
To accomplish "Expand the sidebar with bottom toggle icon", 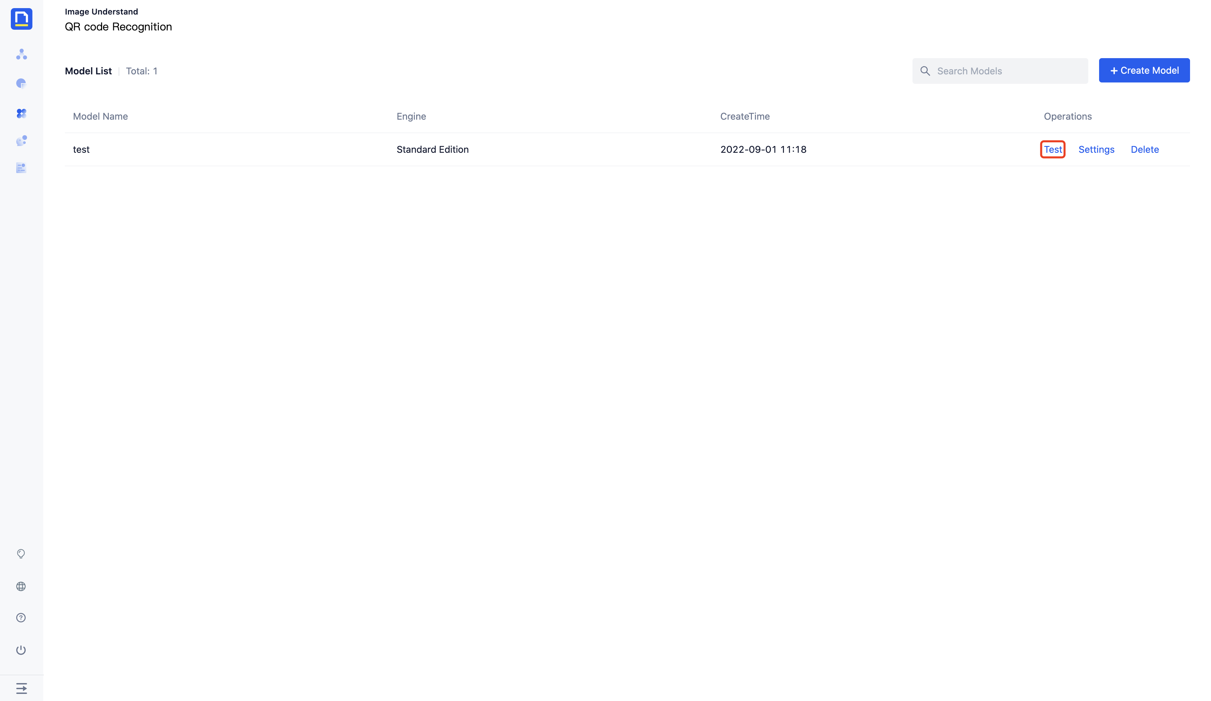I will 21,688.
